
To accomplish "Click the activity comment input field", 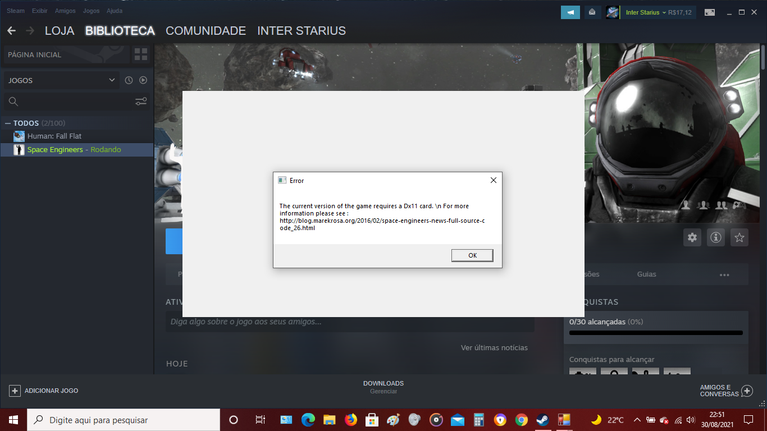I will point(350,322).
